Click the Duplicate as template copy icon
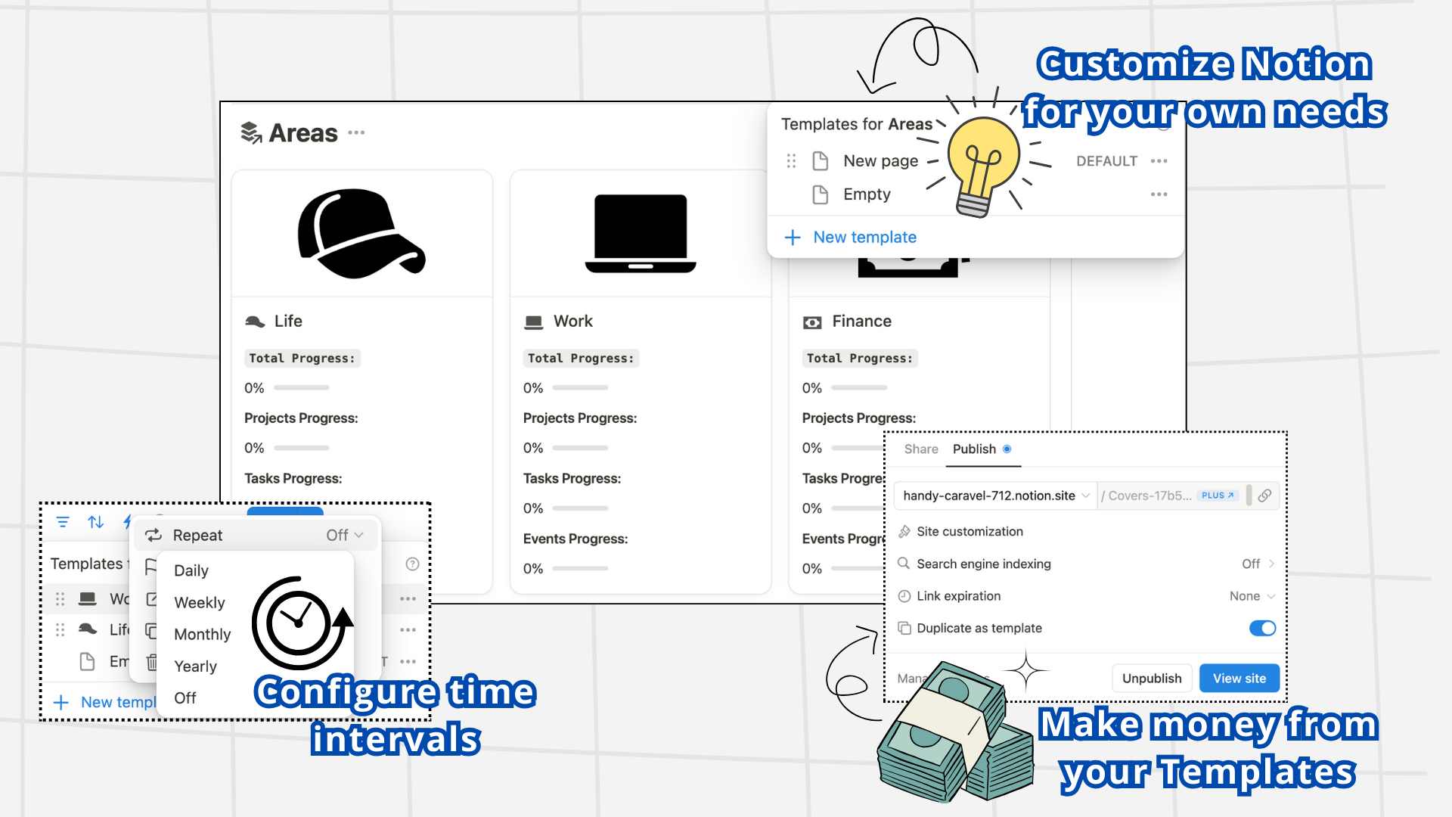The width and height of the screenshot is (1452, 817). point(904,628)
